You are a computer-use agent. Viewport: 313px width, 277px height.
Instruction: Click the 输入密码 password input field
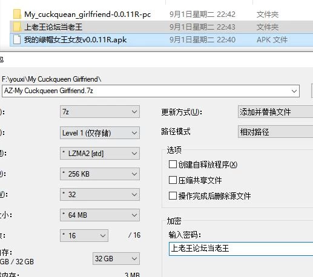pos(241,249)
